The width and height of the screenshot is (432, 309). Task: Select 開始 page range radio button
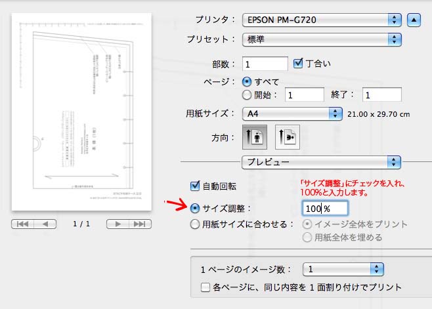click(x=247, y=94)
